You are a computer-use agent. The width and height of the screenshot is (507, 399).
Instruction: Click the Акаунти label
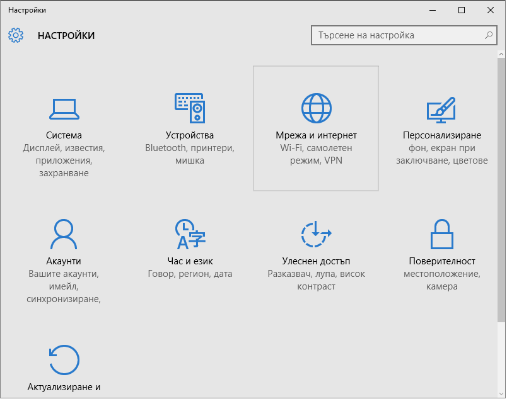64,261
